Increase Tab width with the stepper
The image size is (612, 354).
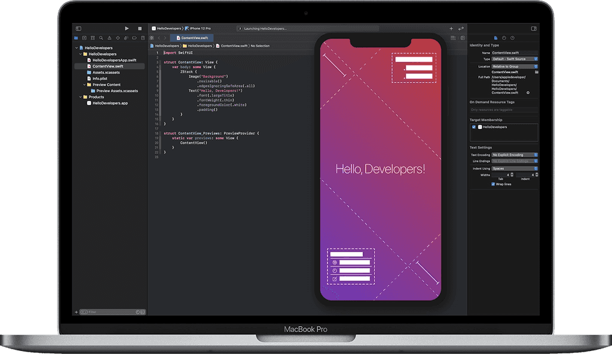coord(512,173)
